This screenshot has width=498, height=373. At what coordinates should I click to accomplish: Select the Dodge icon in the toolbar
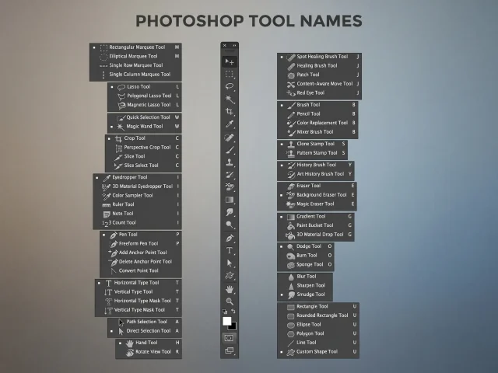coord(230,225)
